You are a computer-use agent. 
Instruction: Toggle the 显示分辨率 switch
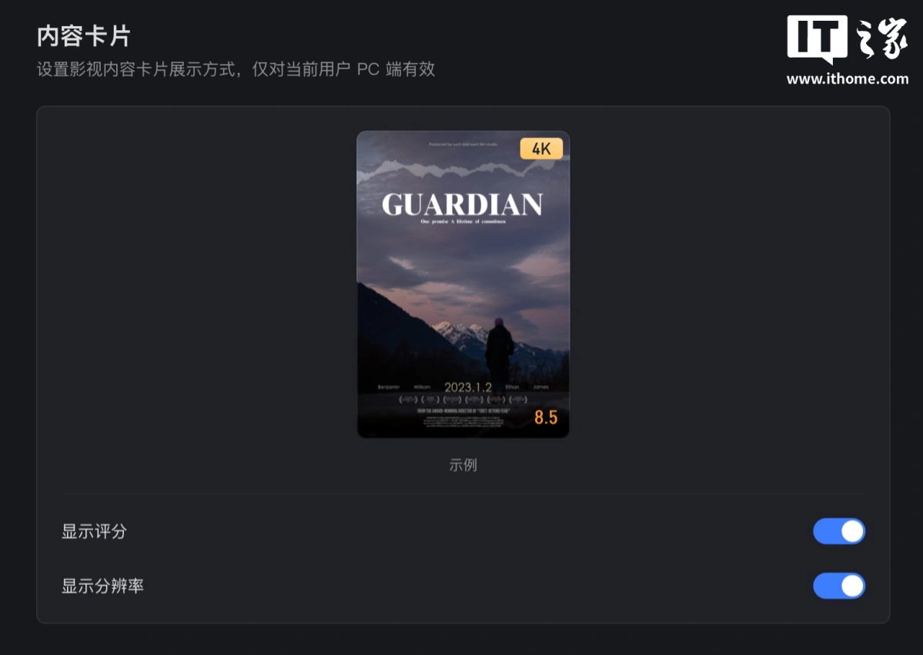coord(839,586)
